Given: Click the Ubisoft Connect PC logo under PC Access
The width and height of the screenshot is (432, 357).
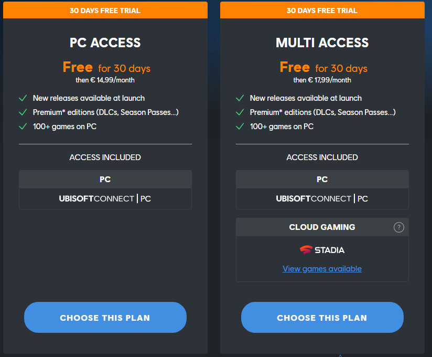Looking at the screenshot, I should [105, 199].
